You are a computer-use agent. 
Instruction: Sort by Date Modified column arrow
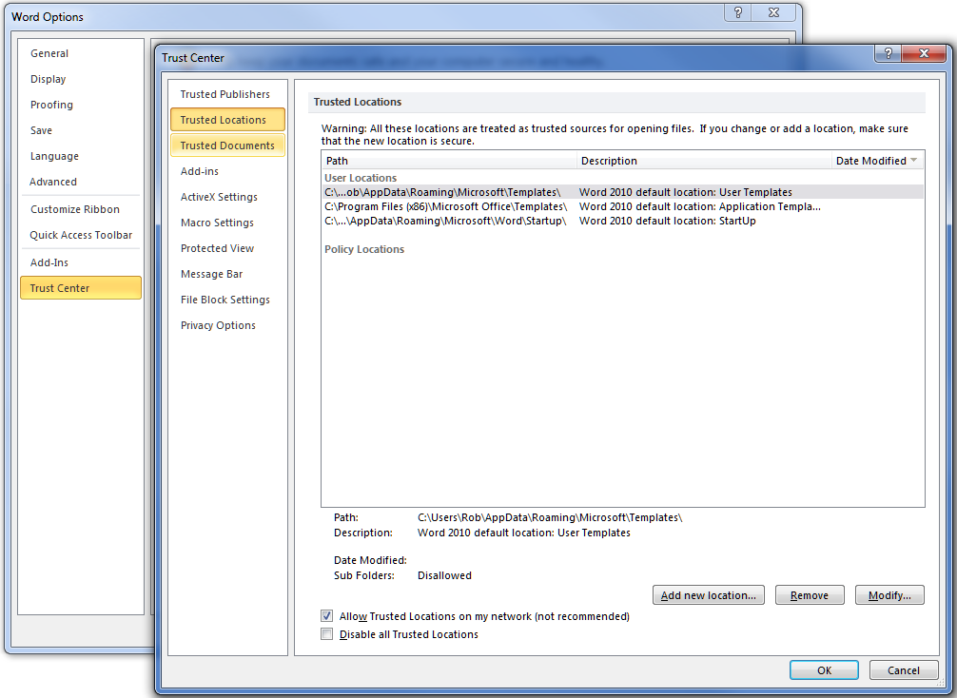(x=914, y=161)
